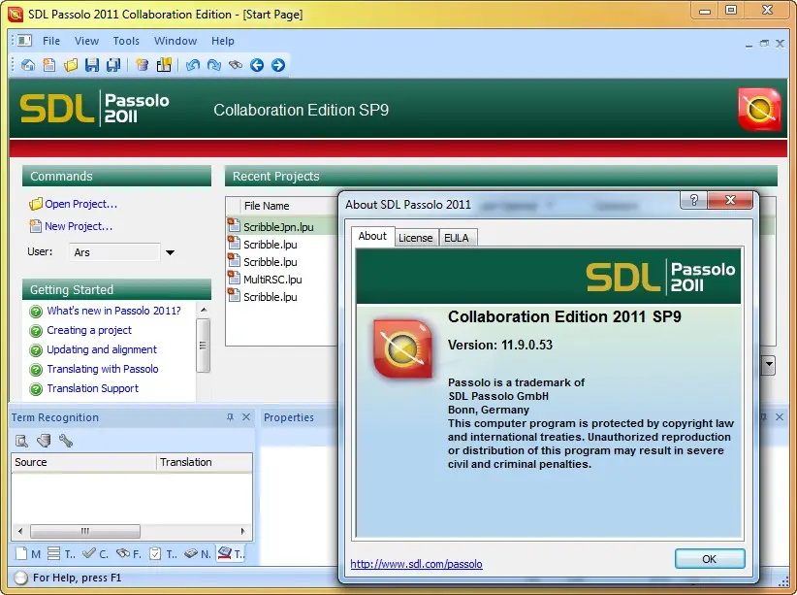Click the Open folder toolbar icon
The image size is (797, 595).
(71, 65)
